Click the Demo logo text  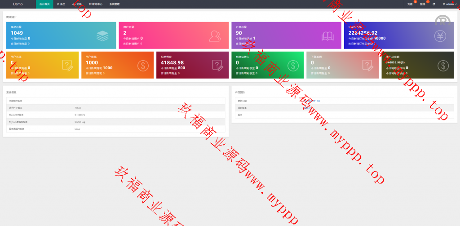(18, 4)
